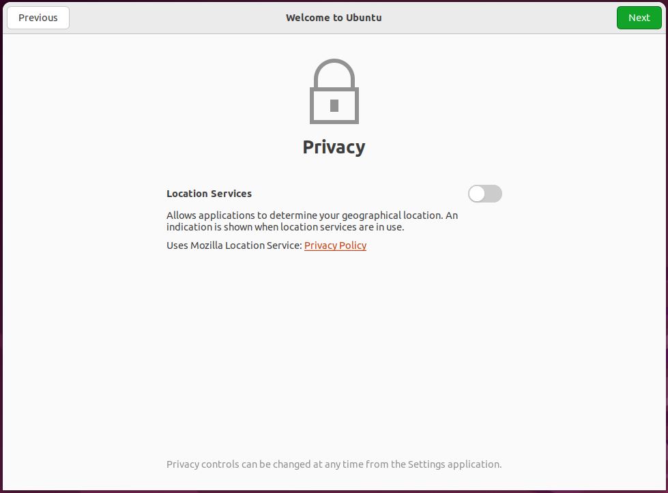Screen dimensions: 668x493
Task: Click the footer note about privacy controls
Action: pyautogui.click(x=334, y=464)
